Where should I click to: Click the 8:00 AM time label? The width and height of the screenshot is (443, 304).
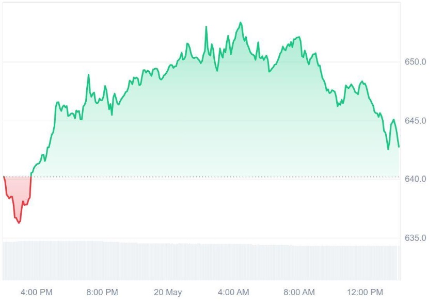[299, 293]
